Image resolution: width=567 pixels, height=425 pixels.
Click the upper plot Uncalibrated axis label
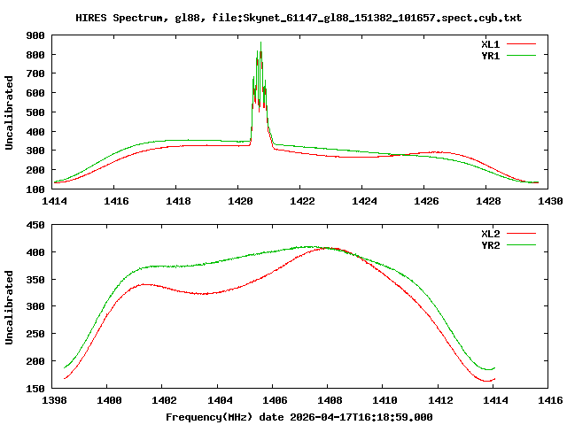pos(9,112)
